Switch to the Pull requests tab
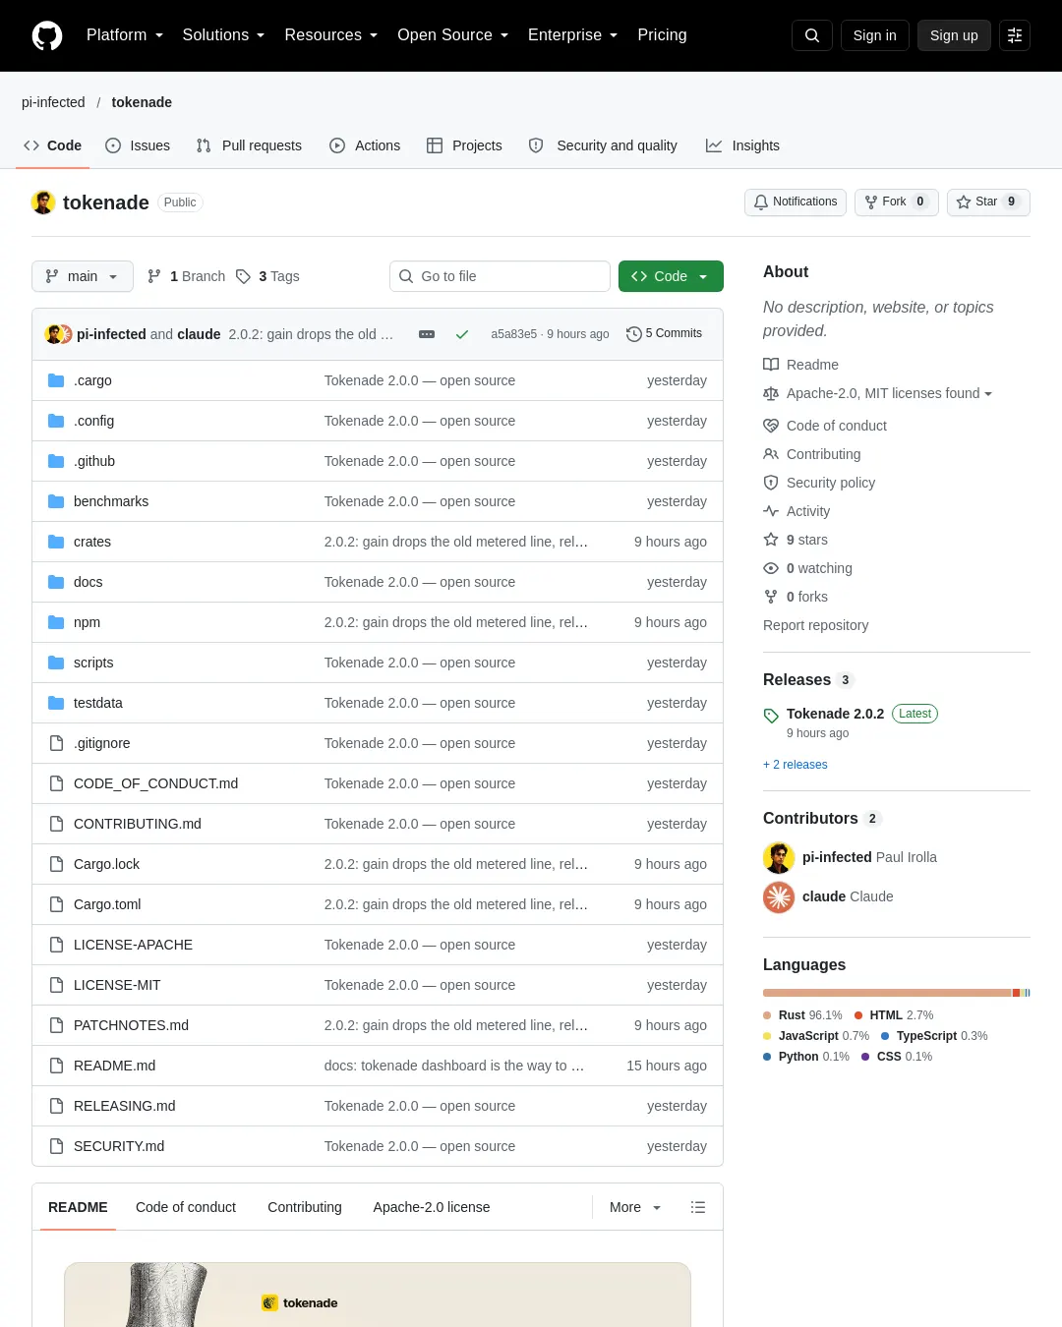Screen dimensions: 1062x1327 click(x=249, y=145)
